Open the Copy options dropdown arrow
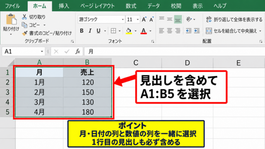 tap(44, 25)
